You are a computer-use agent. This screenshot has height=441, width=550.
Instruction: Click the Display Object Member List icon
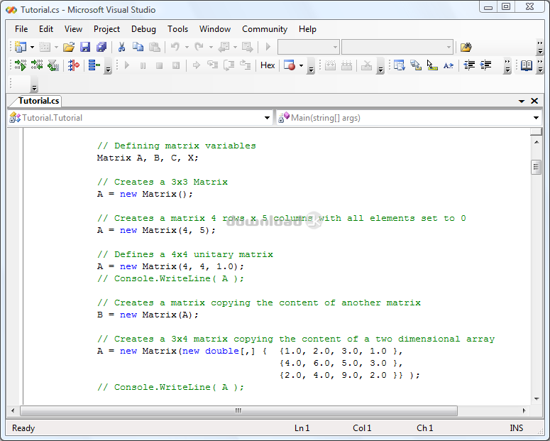coord(399,65)
